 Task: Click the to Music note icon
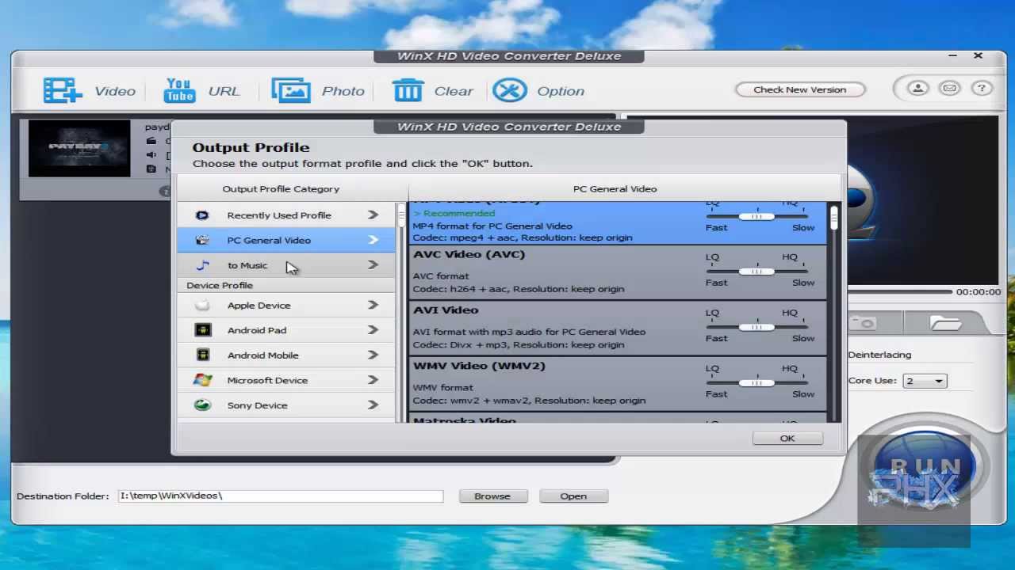click(202, 265)
